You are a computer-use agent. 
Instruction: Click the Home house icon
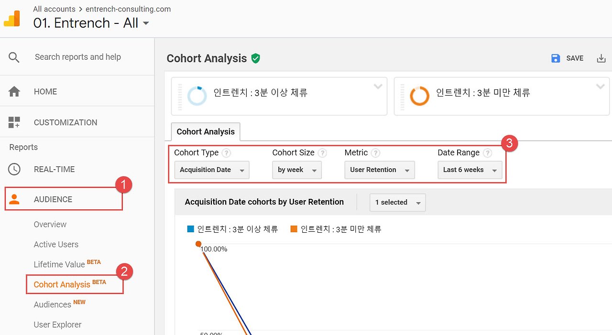[14, 91]
